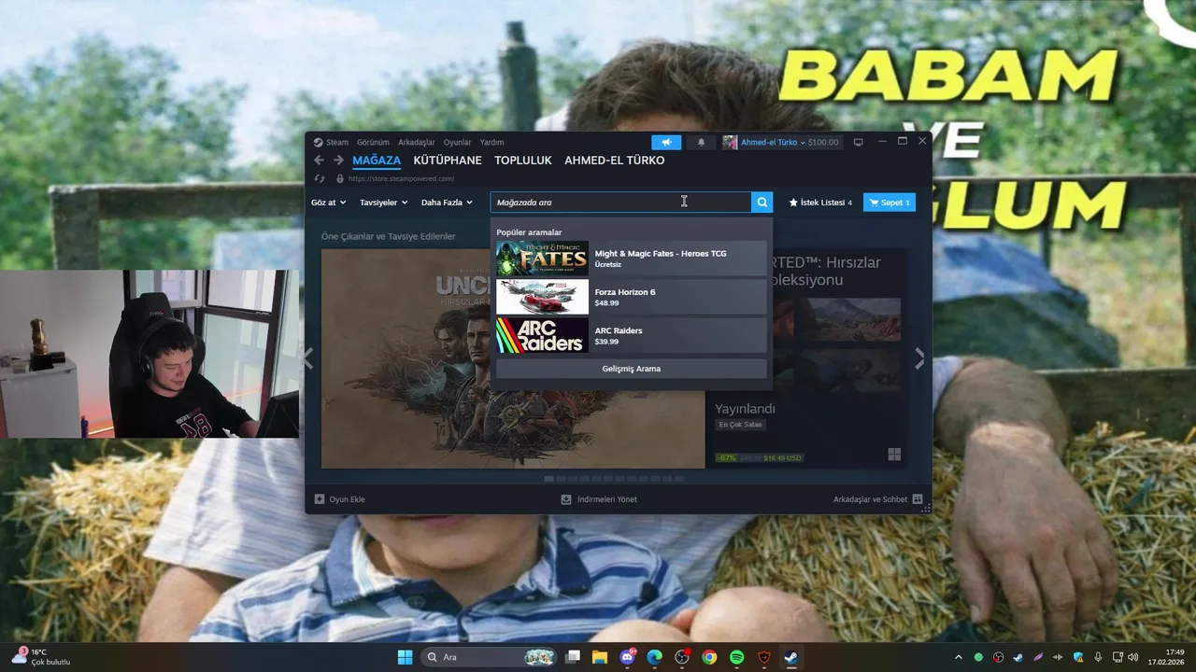Viewport: 1196px width, 672px height.
Task: Click the Big Picture mode monitor icon
Action: tap(858, 142)
